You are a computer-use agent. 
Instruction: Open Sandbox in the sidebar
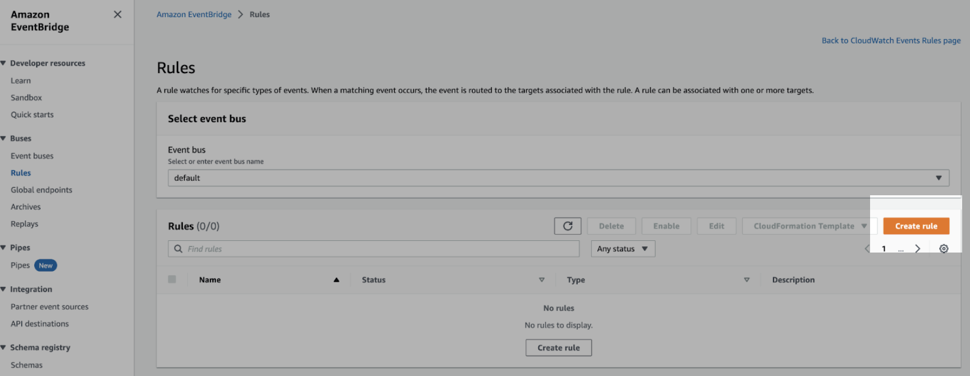26,98
